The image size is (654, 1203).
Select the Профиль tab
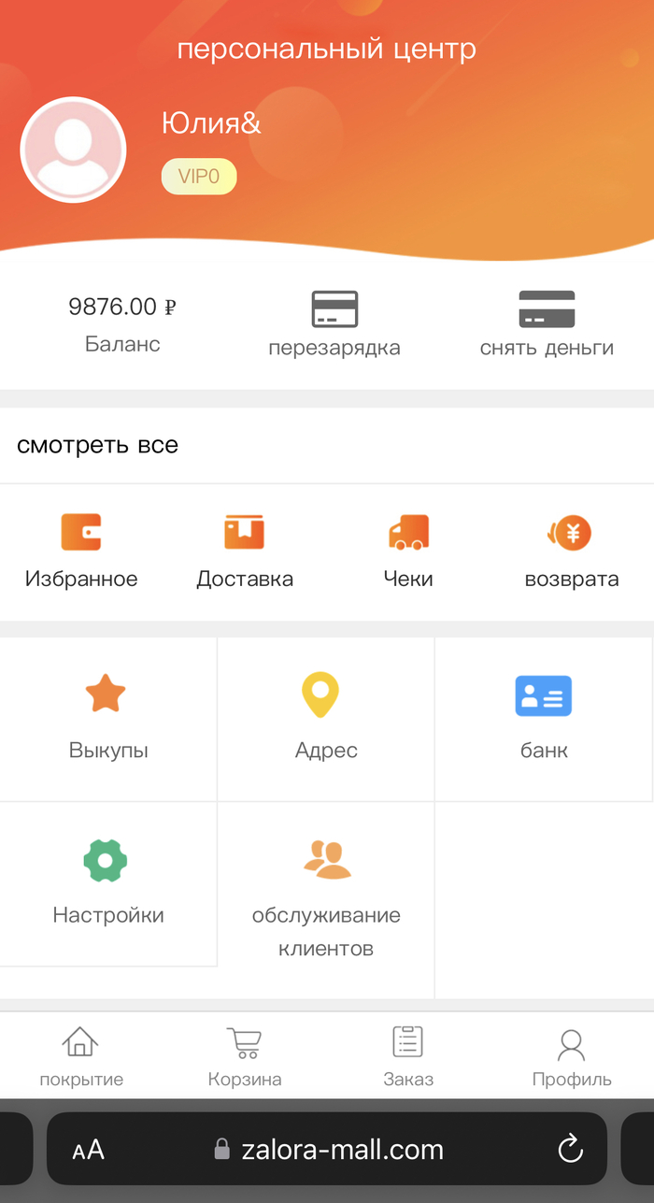pyautogui.click(x=571, y=1057)
